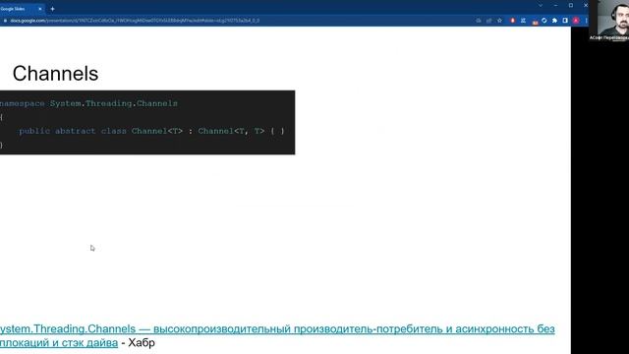Maximize the browser window

click(x=570, y=6)
